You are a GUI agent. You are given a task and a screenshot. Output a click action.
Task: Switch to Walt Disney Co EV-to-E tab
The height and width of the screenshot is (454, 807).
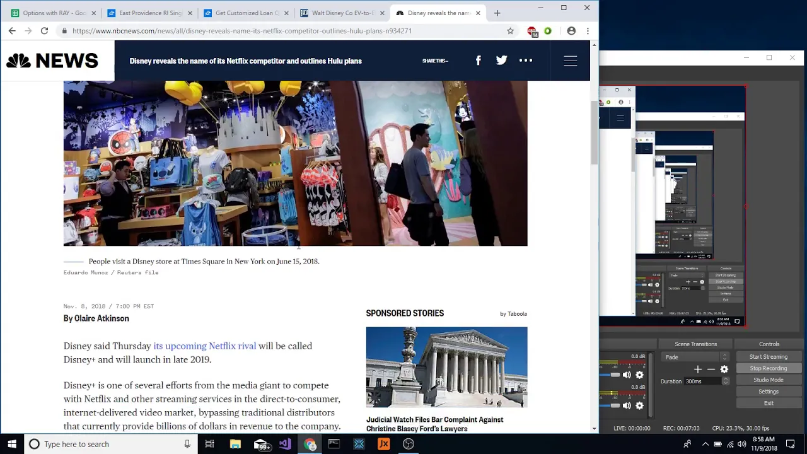pyautogui.click(x=343, y=13)
